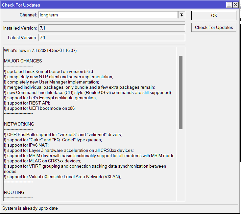Viewport: 241px width, 214px height.
Task: Click the UEFI boot mode line
Action: point(40,108)
